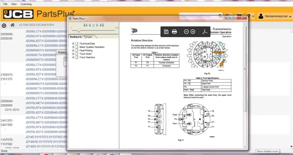The width and height of the screenshot is (293, 155).
Task: Select the Fault Finding bookmark label
Action: click(x=86, y=50)
